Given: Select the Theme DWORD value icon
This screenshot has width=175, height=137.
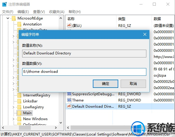Looking at the screenshot, I should coord(69,100).
